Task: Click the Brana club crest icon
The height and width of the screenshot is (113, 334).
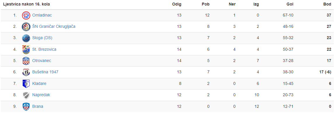Action: point(26,106)
